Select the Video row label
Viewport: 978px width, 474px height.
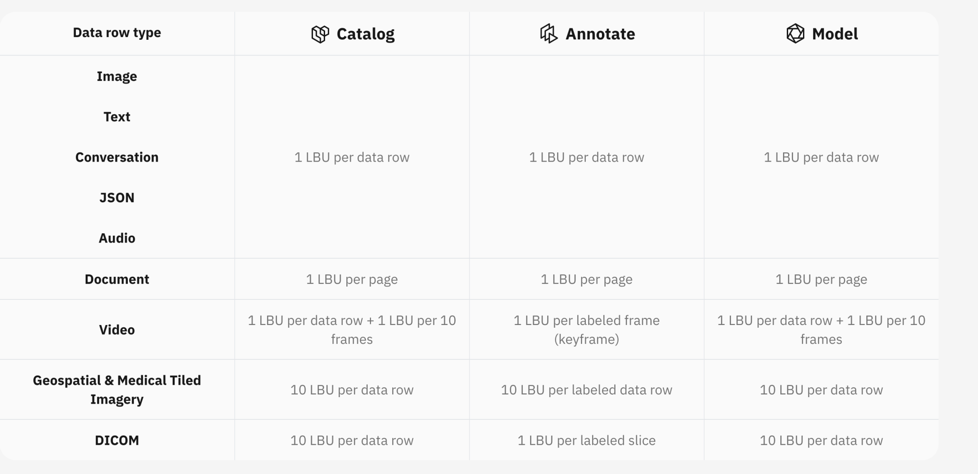[117, 330]
